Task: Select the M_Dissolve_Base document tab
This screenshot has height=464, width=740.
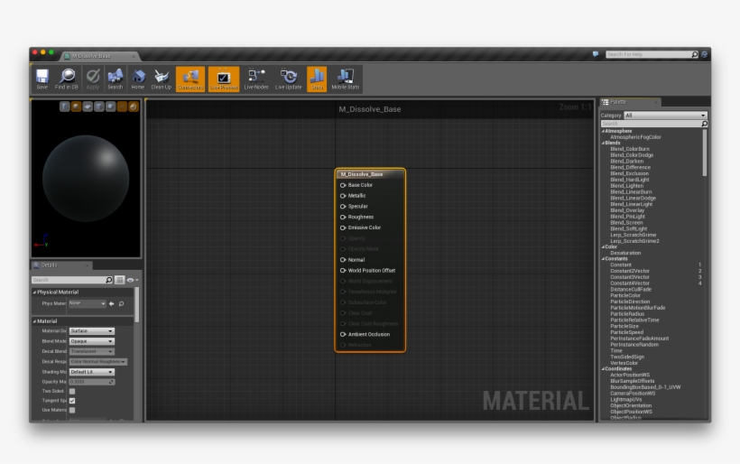Action: point(98,56)
